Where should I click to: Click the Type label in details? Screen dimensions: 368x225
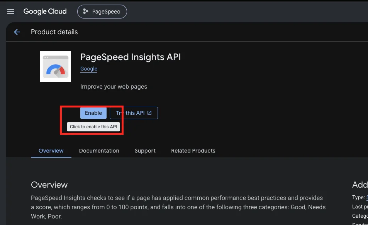tap(358, 198)
